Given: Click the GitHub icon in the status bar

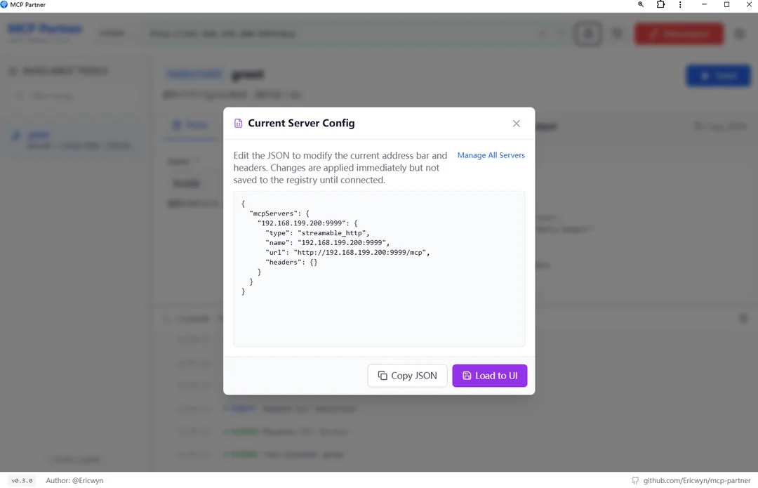Looking at the screenshot, I should pyautogui.click(x=635, y=480).
